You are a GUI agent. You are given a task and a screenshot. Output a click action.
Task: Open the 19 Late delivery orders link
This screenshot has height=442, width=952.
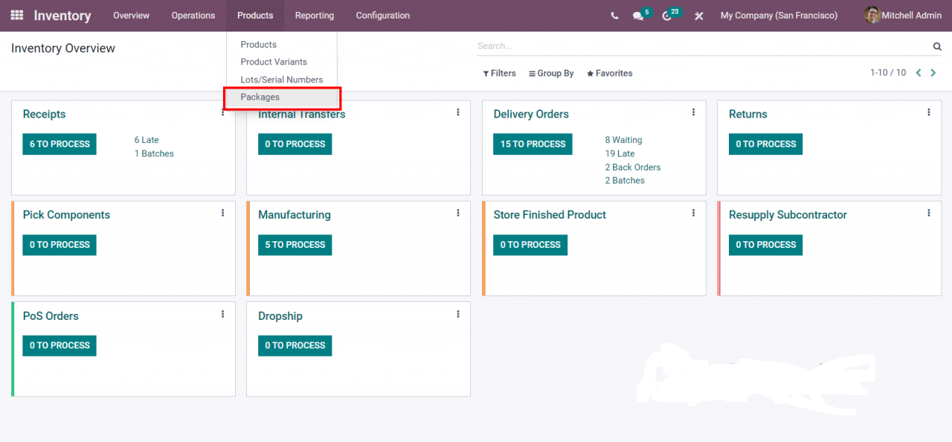tap(620, 154)
